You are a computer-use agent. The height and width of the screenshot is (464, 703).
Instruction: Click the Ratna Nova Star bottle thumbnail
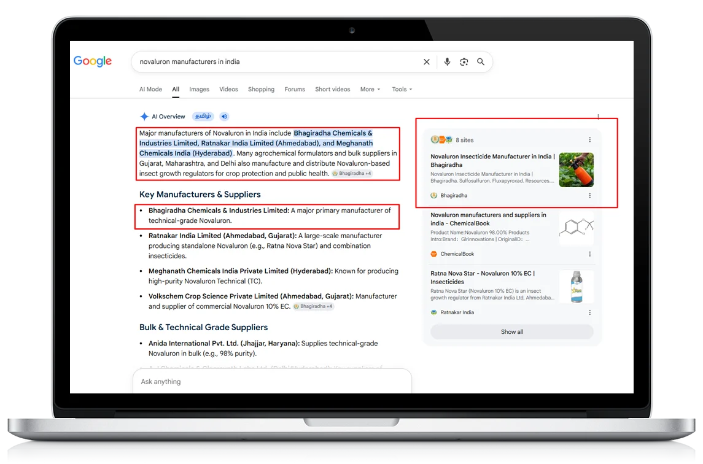click(576, 287)
